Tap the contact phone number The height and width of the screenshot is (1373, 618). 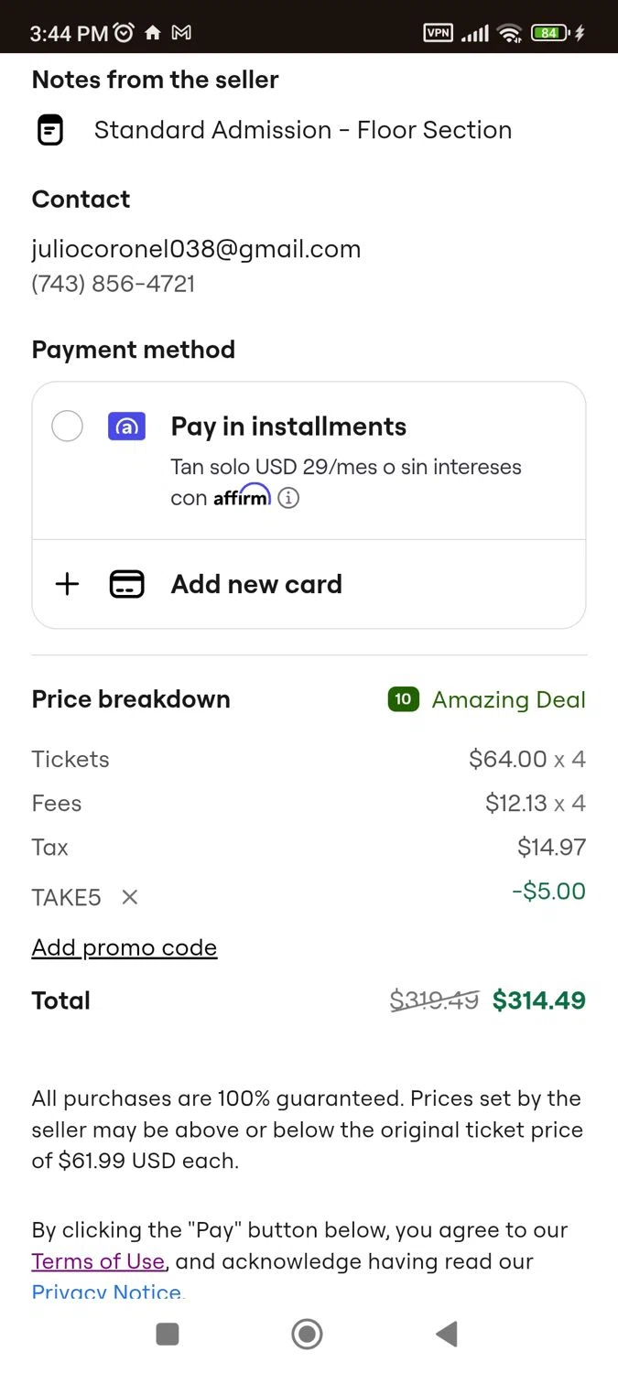click(114, 284)
